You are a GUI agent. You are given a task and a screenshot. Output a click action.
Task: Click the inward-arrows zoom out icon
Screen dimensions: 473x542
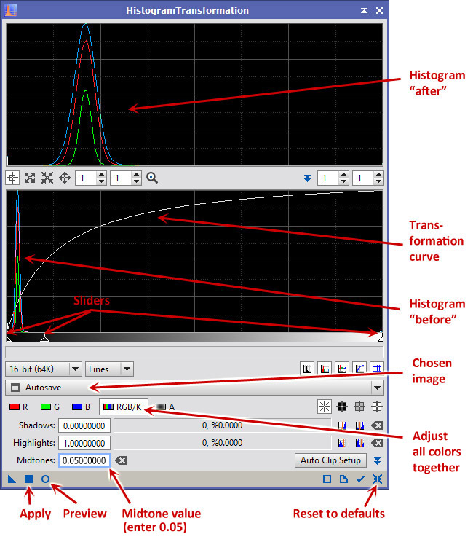[x=47, y=178]
